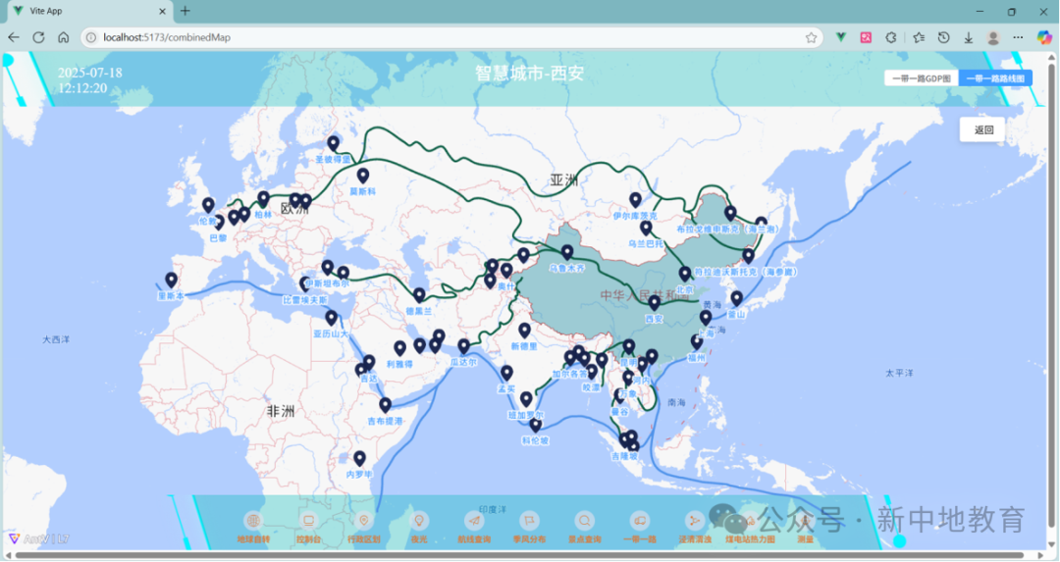Reload the current page

(x=38, y=38)
